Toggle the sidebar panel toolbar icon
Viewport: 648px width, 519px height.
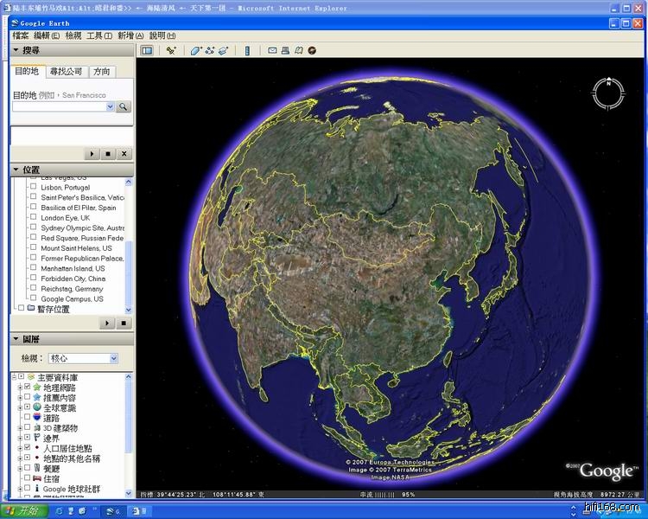coord(147,51)
